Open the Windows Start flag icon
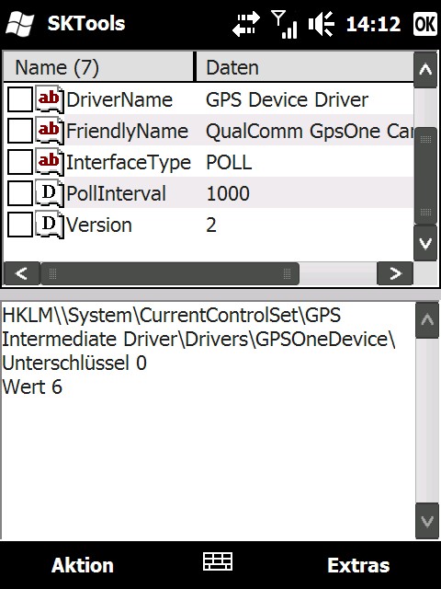Viewport: 441px width, 589px height. (x=20, y=24)
